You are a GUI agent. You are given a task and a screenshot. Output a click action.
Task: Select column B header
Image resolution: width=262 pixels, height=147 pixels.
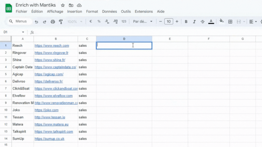tap(56, 39)
